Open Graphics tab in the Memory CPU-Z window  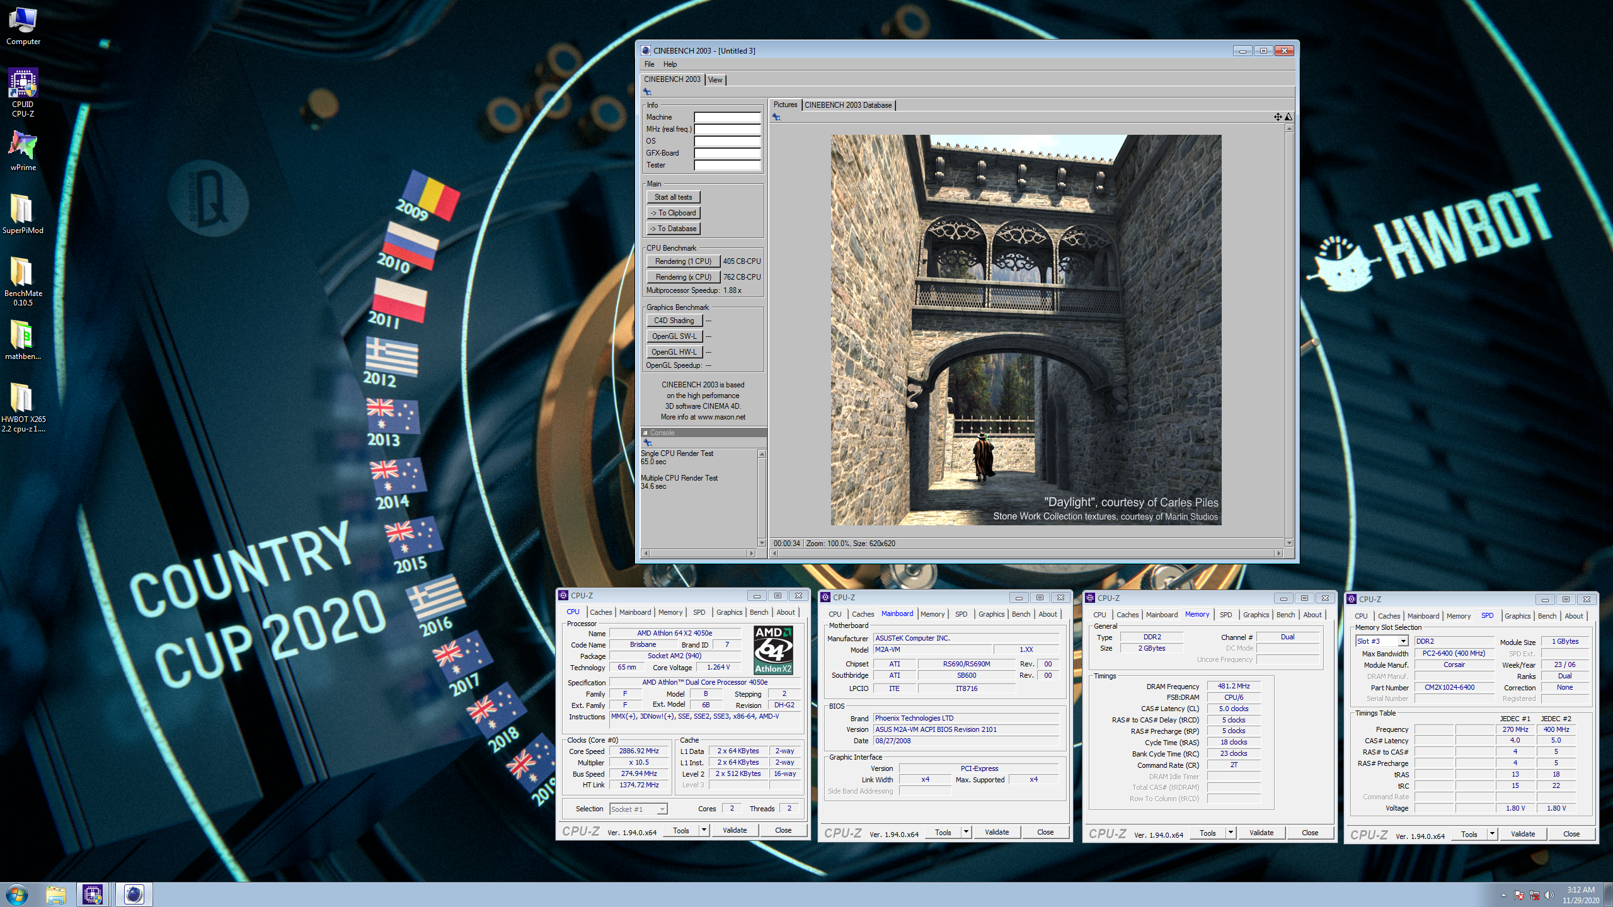point(1256,615)
